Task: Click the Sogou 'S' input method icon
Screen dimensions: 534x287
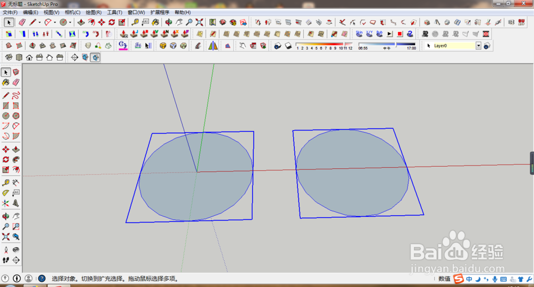Action: pyautogui.click(x=459, y=279)
